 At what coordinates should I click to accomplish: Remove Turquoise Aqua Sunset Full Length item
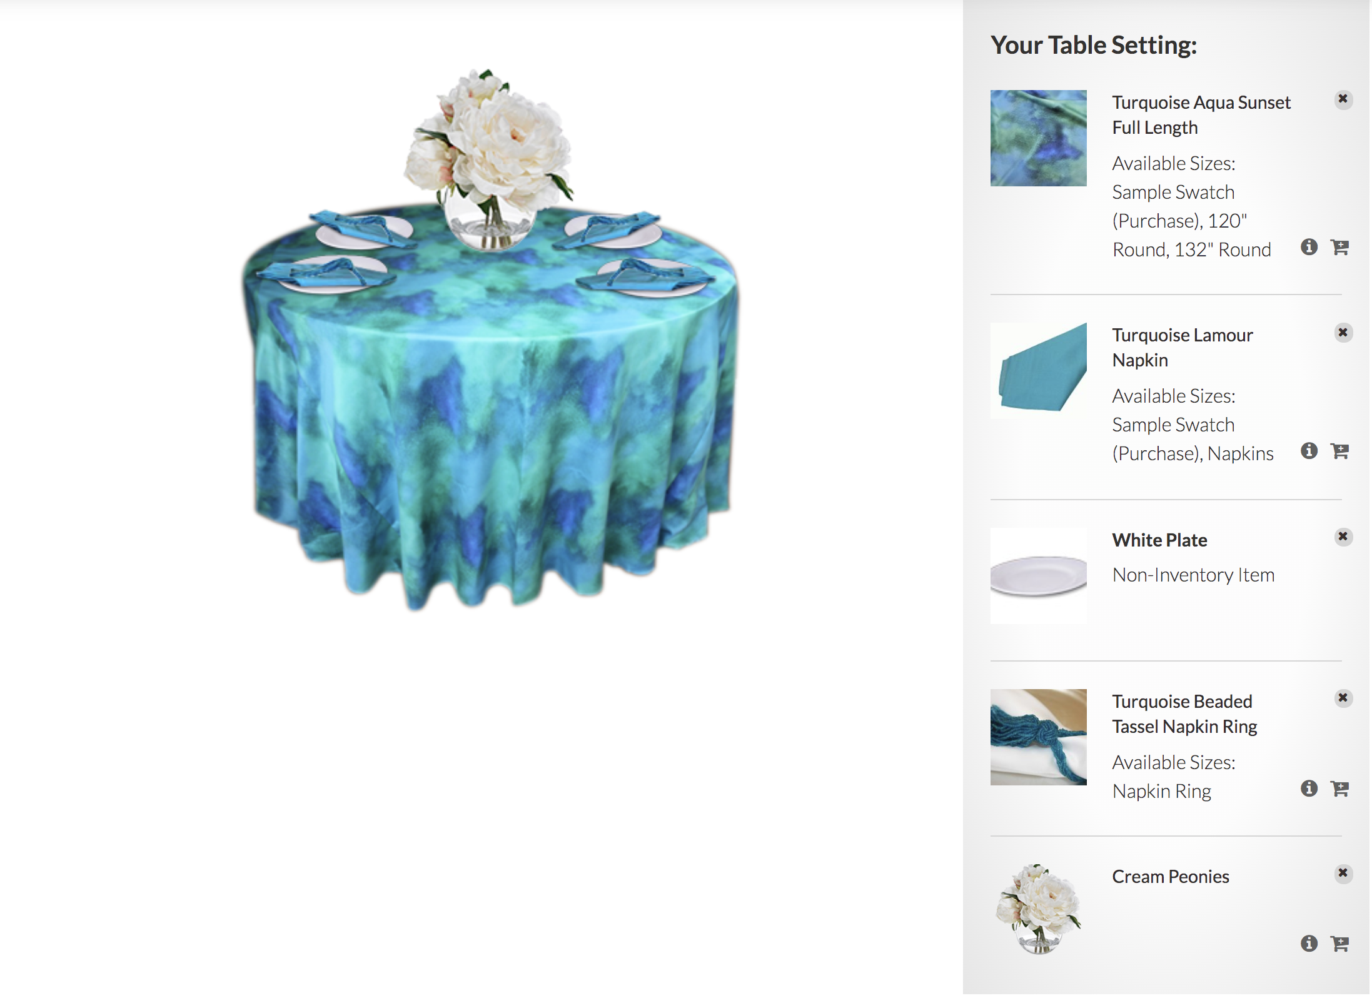pyautogui.click(x=1343, y=99)
